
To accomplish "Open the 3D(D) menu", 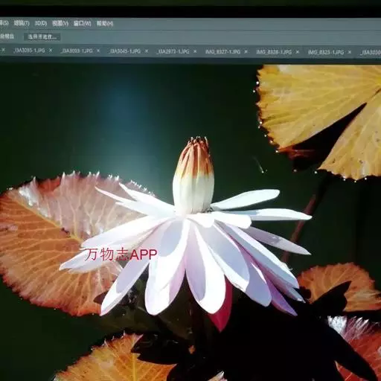I will (x=41, y=23).
